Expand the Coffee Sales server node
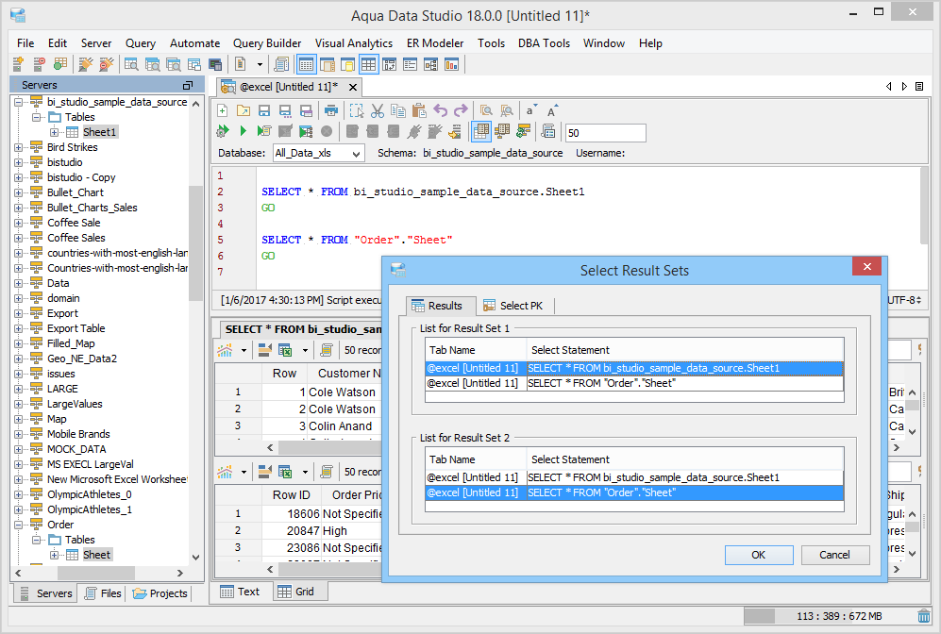Viewport: 941px width, 634px height. click(x=19, y=238)
